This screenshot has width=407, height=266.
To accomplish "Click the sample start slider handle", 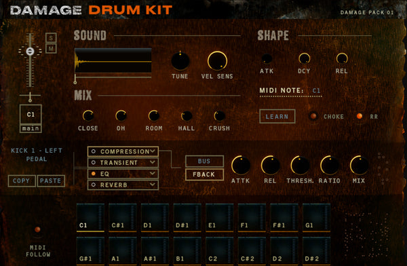I will 75,79.
